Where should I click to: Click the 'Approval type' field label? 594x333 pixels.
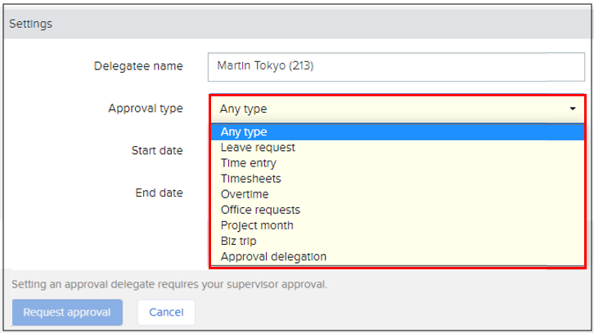[x=146, y=109]
